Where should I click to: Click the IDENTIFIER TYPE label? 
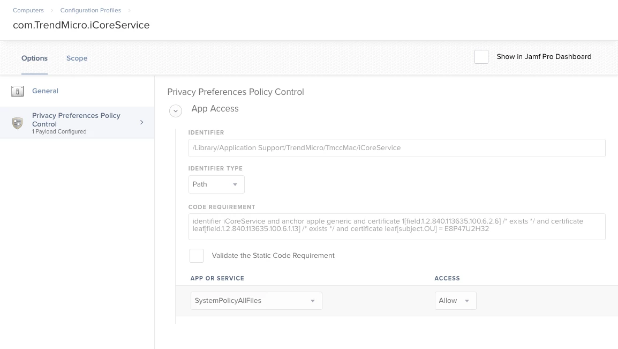coord(215,168)
